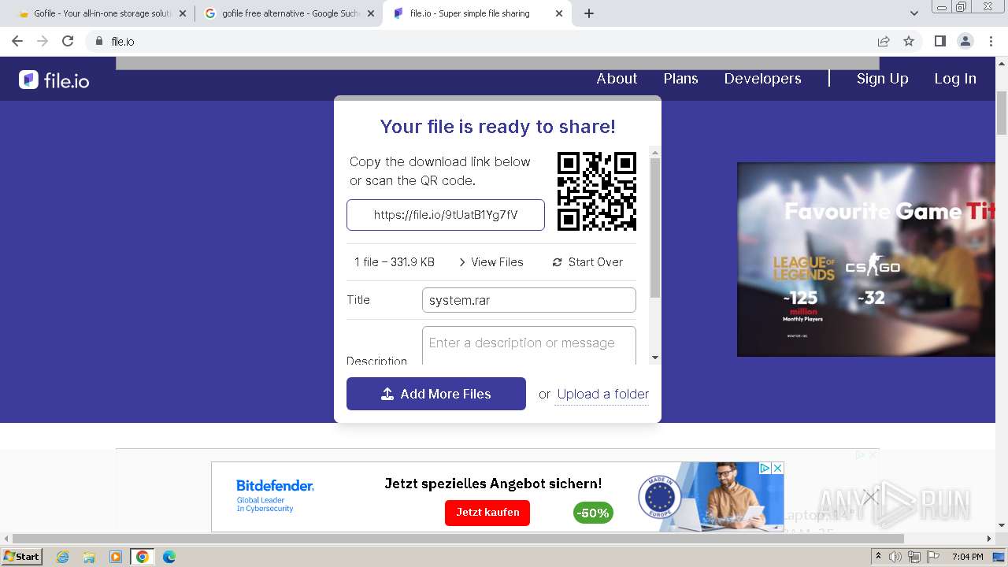Click the share page icon
1008x567 pixels.
tap(884, 41)
